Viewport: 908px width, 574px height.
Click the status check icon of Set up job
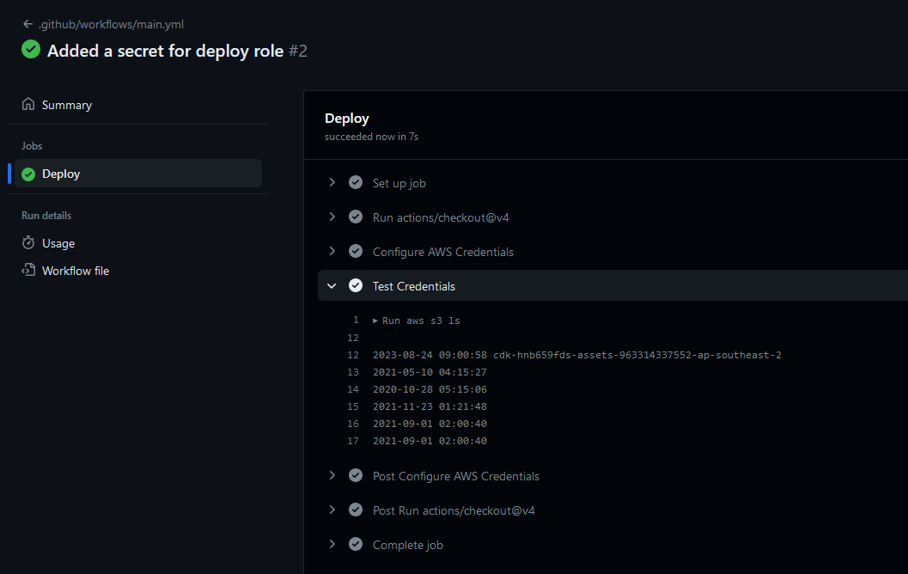tap(356, 182)
